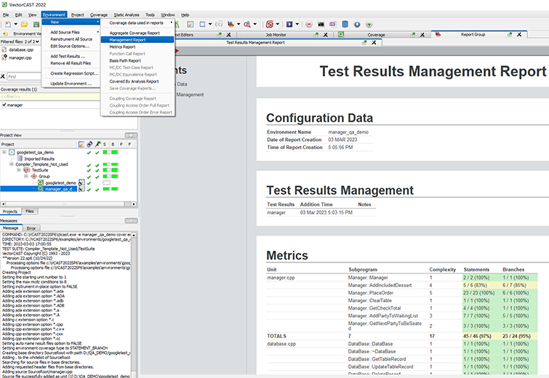Open the Static Analysis menu
549x378 pixels.
(127, 15)
